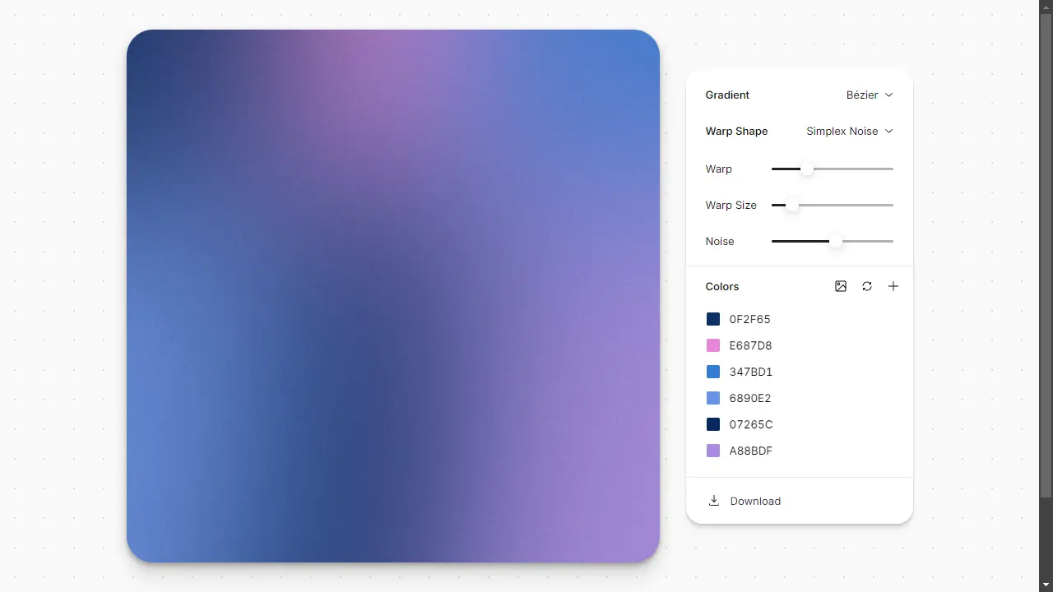Click the Noise slider handle
This screenshot has width=1053, height=592.
click(x=836, y=241)
